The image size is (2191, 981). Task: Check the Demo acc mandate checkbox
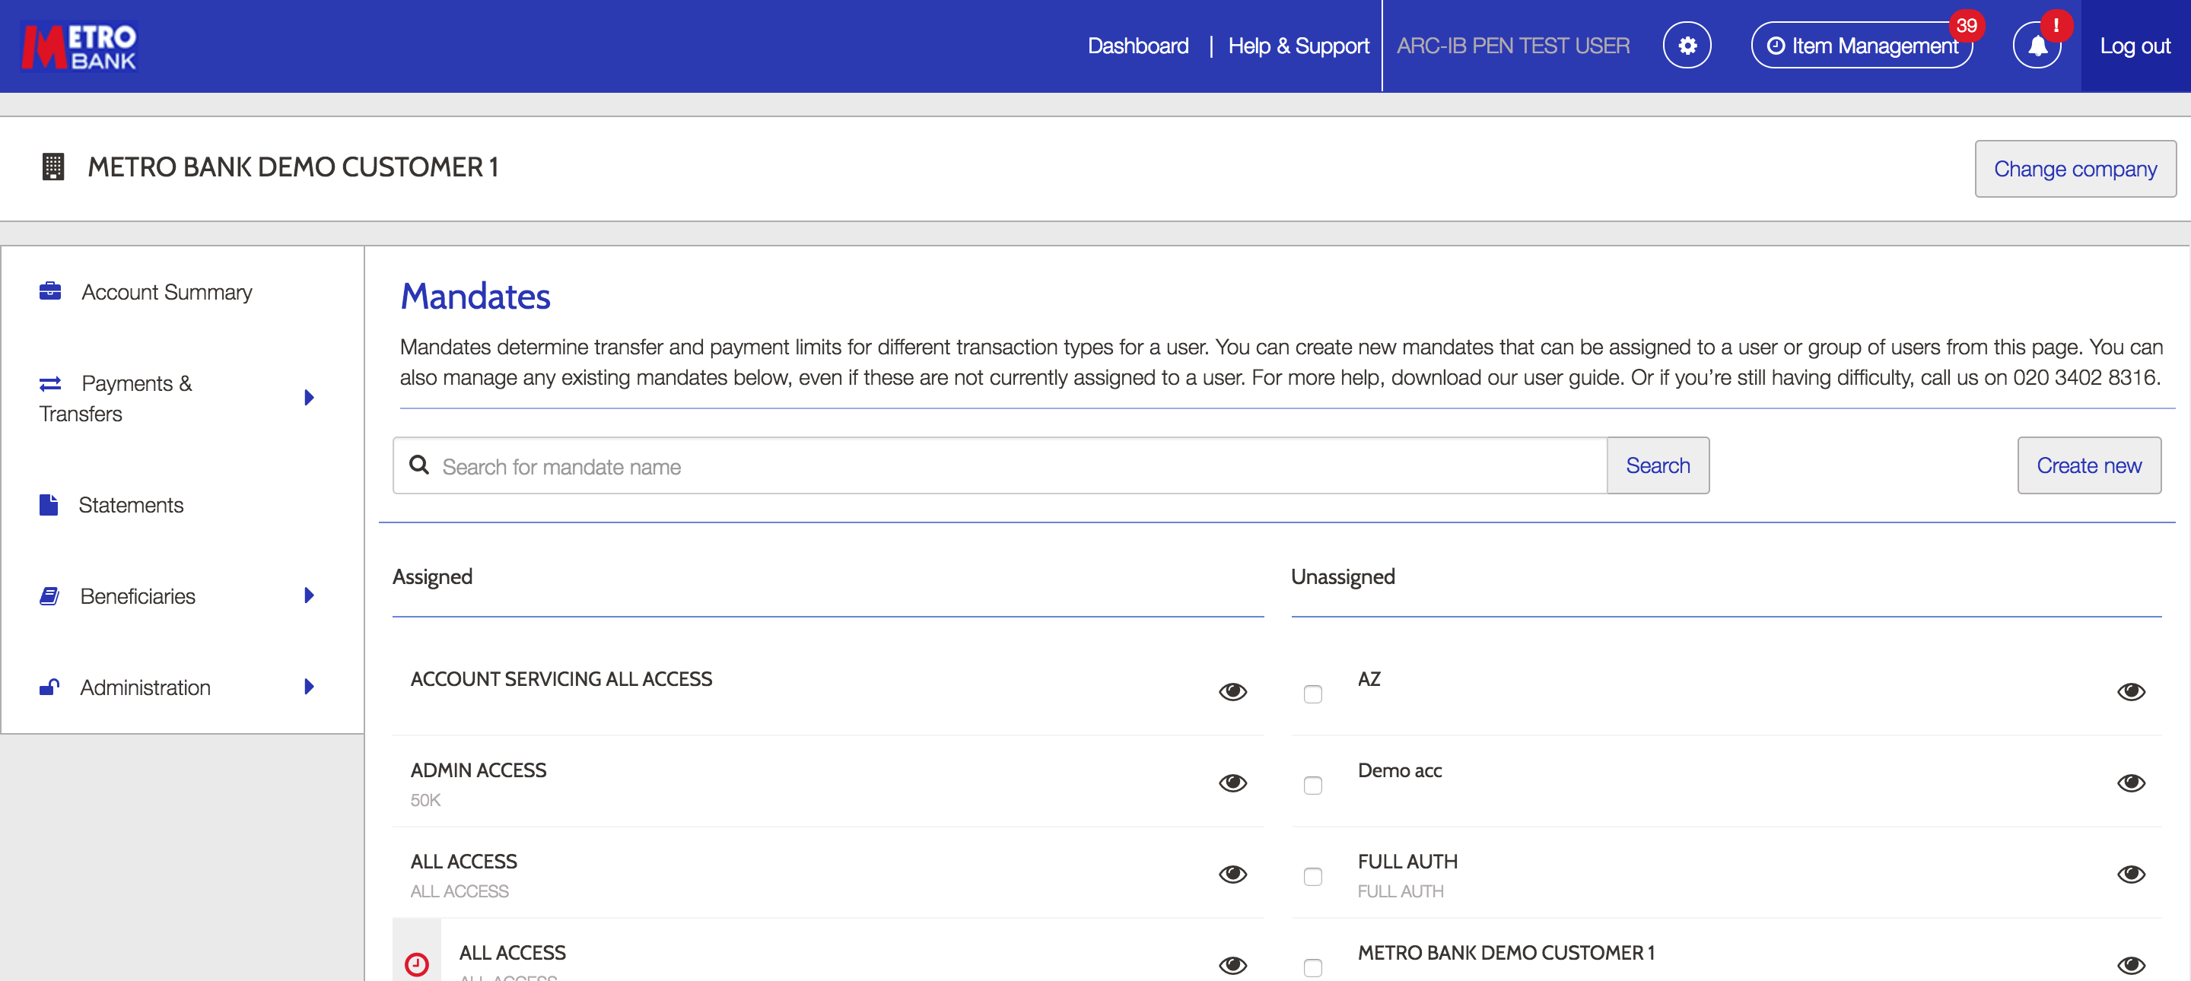[1313, 785]
